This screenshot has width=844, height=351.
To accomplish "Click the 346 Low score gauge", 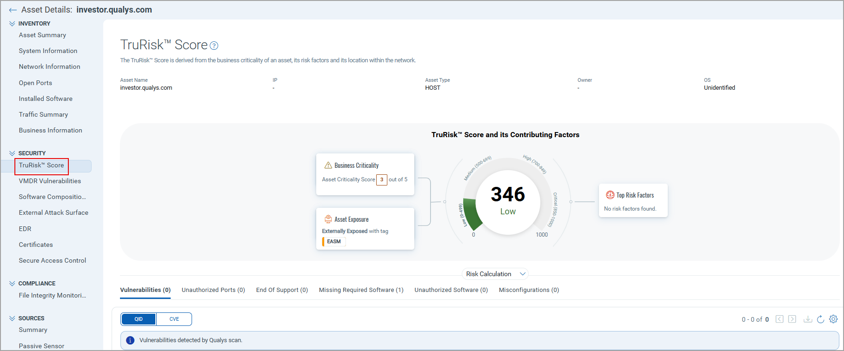I will coord(508,201).
